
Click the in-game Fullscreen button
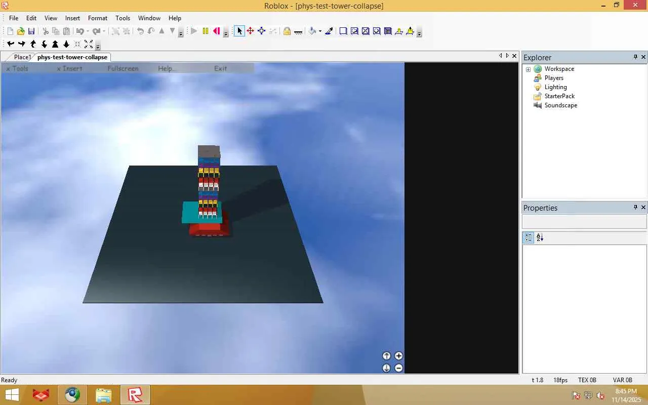point(123,68)
